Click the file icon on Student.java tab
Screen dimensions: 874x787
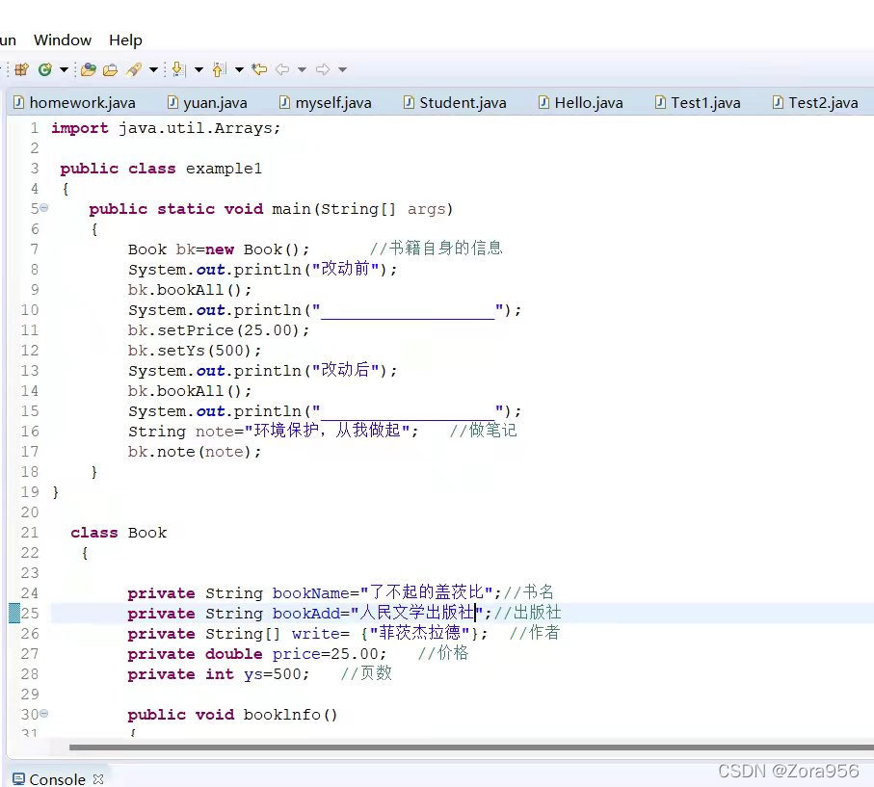tap(410, 102)
